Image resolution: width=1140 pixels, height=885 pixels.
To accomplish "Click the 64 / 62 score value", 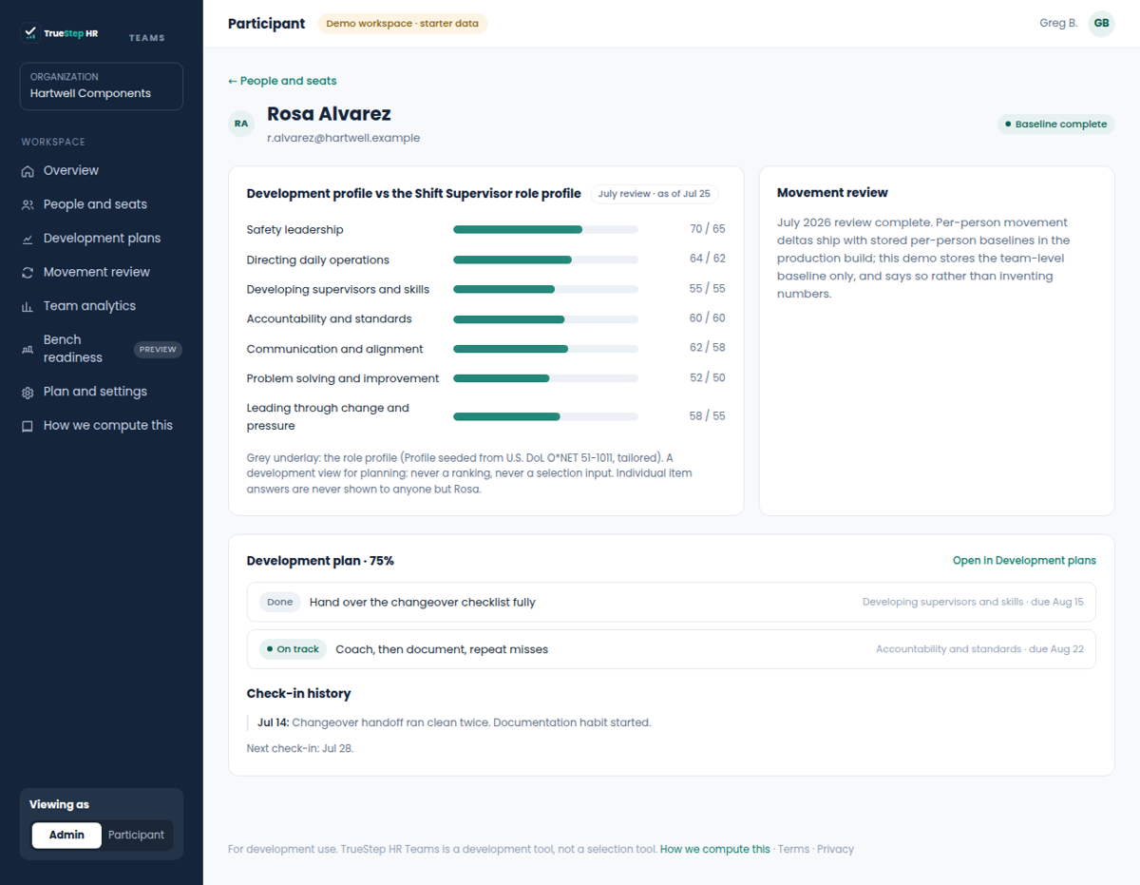I will (708, 259).
